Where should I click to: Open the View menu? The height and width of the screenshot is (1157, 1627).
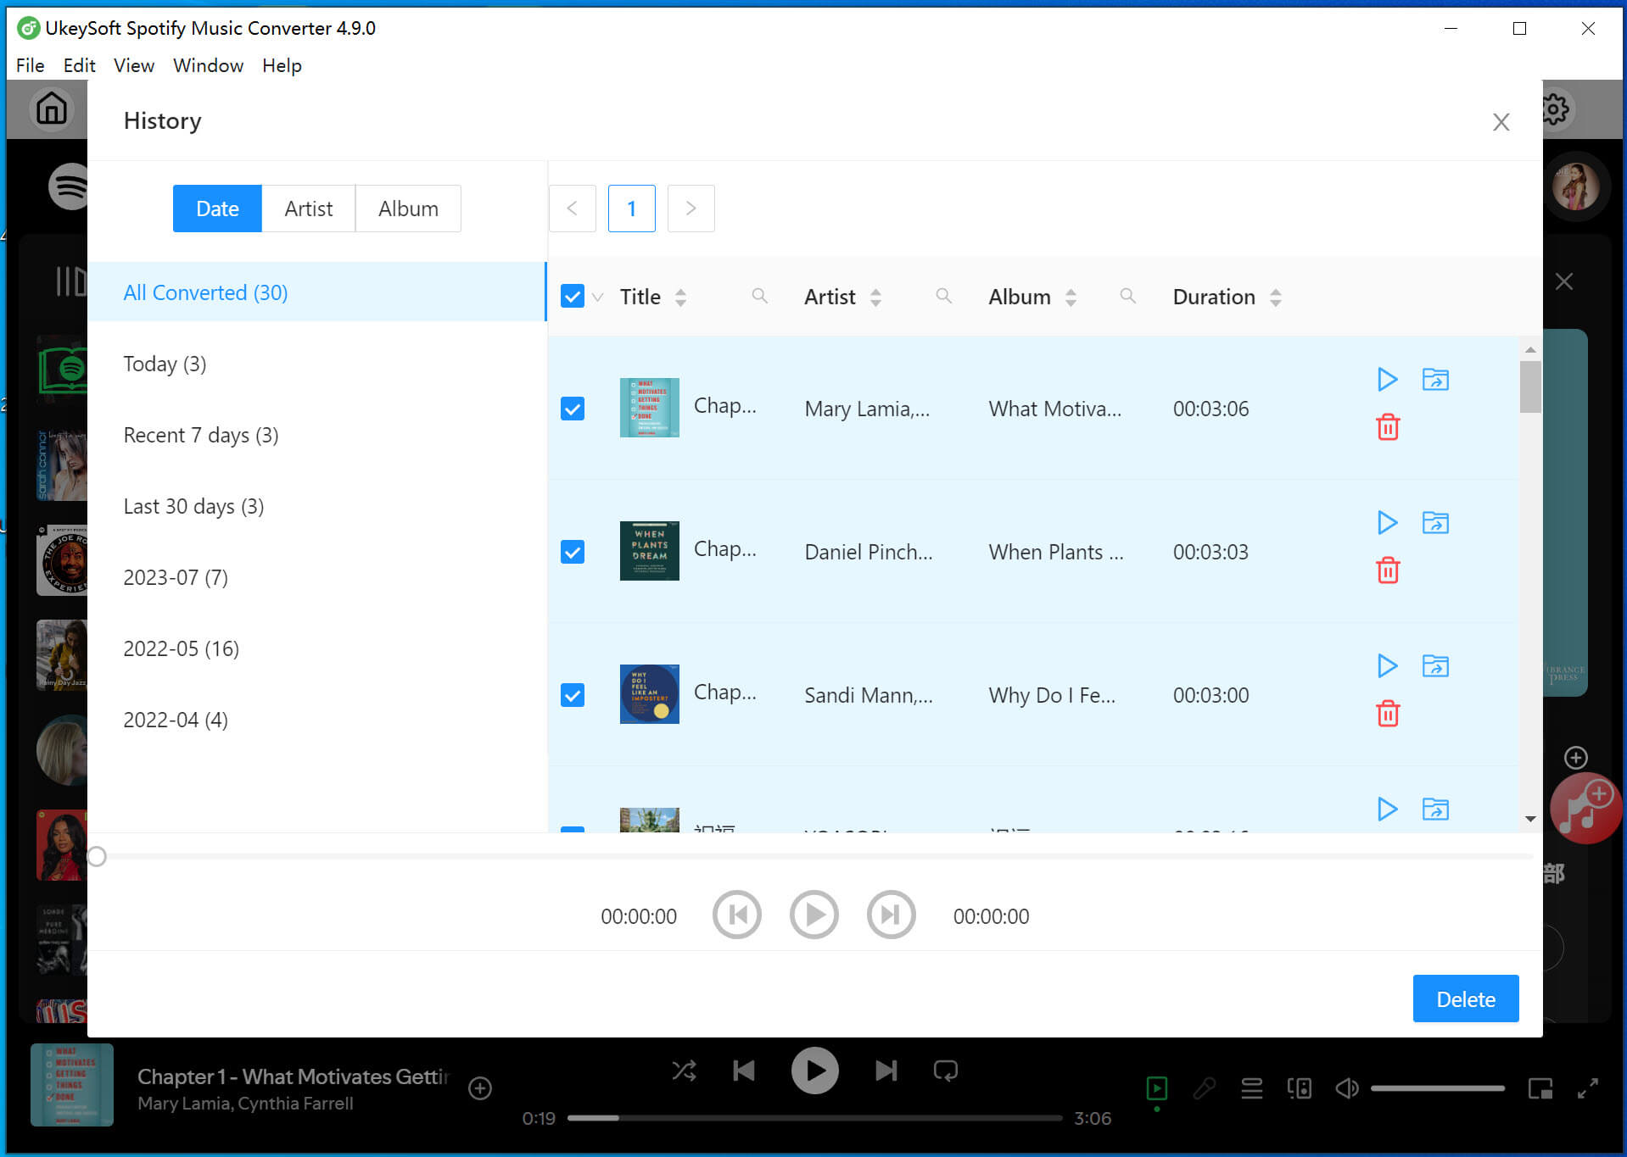tap(134, 65)
